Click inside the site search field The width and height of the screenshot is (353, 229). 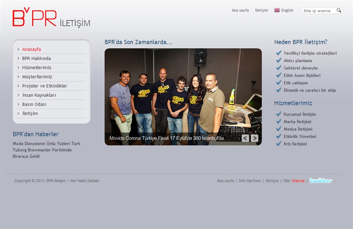coord(319,11)
